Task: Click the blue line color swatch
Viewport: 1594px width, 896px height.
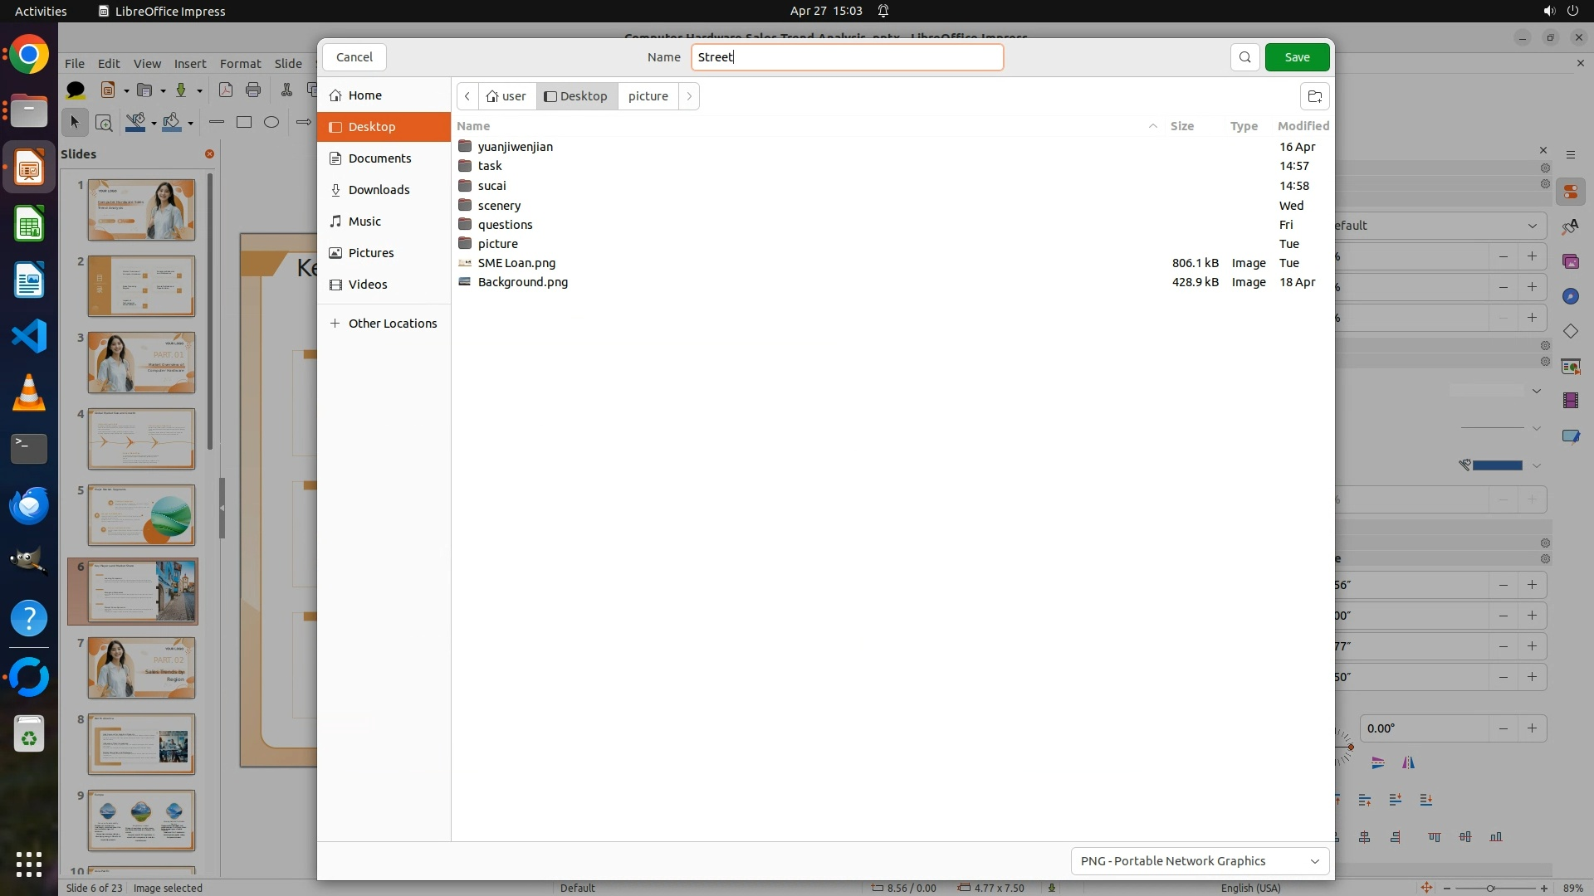Action: [x=1496, y=465]
